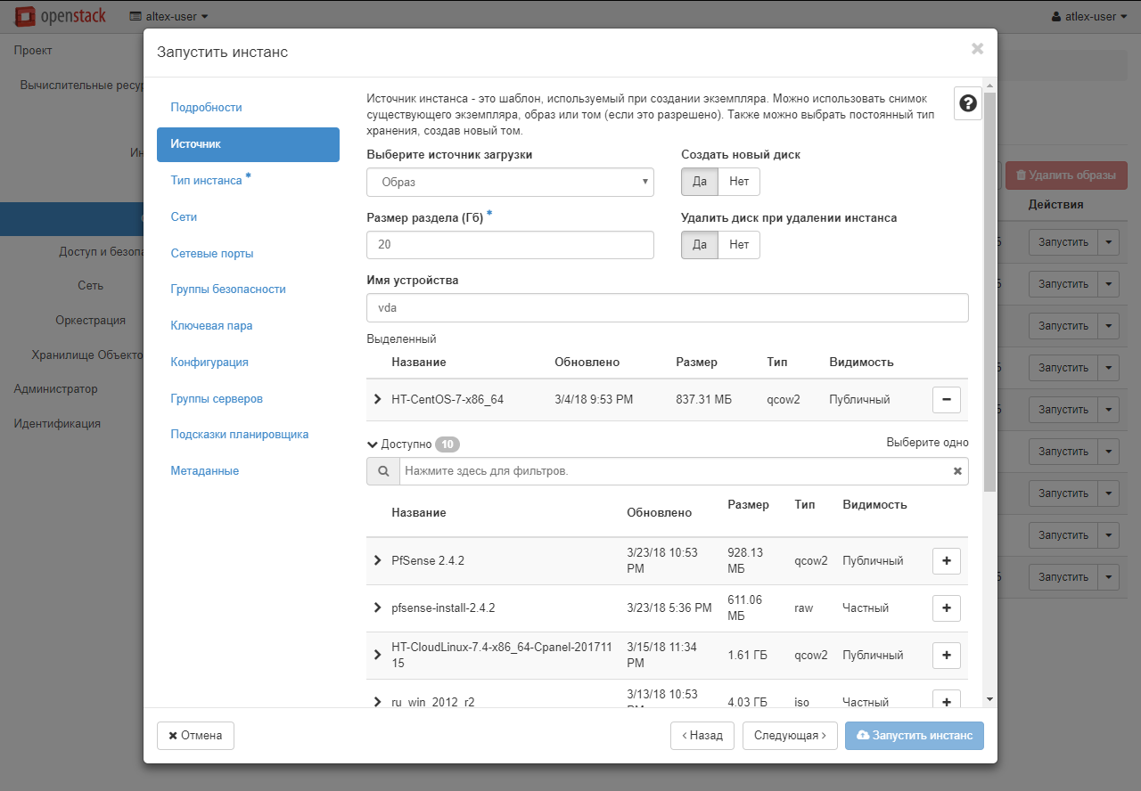Viewport: 1141px width, 791px height.
Task: Close the launch instance dialog
Action: click(977, 49)
